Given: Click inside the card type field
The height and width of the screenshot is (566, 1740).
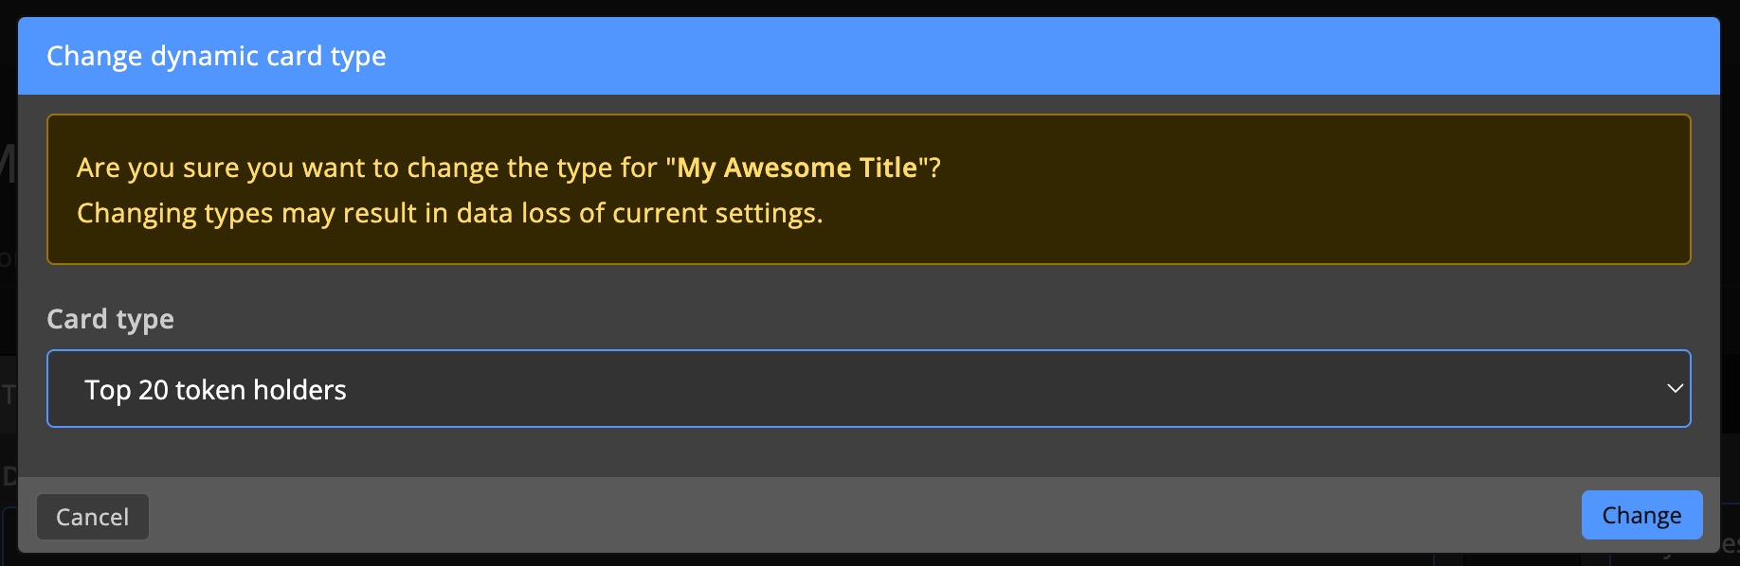Looking at the screenshot, I should (663, 388).
